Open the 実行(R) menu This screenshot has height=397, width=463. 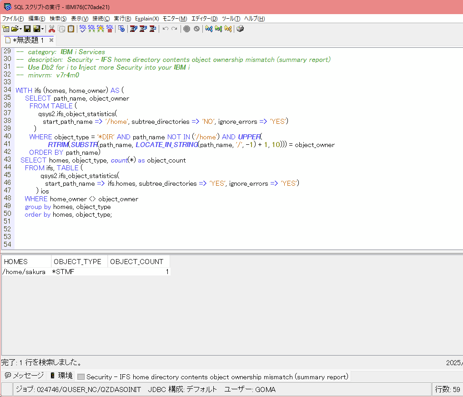pyautogui.click(x=122, y=19)
